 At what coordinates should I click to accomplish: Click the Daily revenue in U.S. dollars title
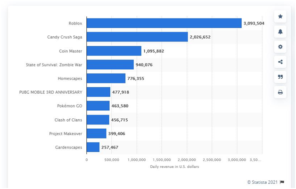(x=174, y=167)
